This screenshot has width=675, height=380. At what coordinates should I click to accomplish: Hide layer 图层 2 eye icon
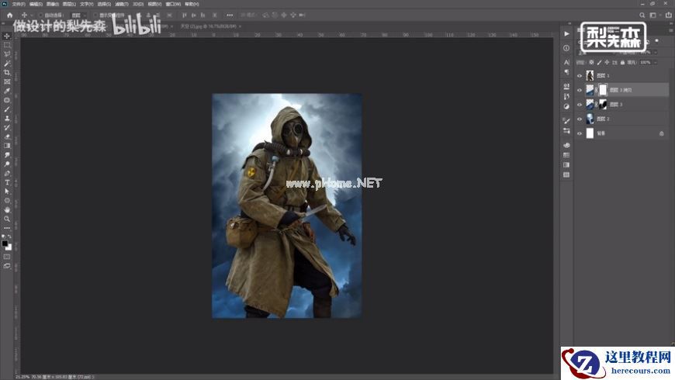580,119
